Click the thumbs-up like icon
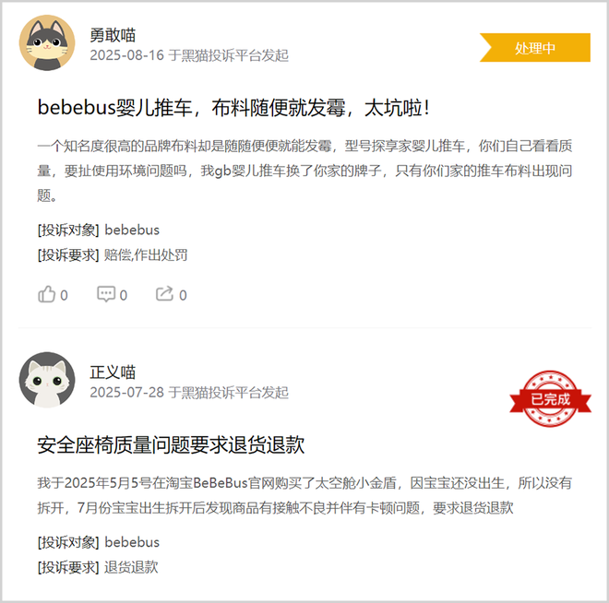This screenshot has height=603, width=609. click(46, 294)
